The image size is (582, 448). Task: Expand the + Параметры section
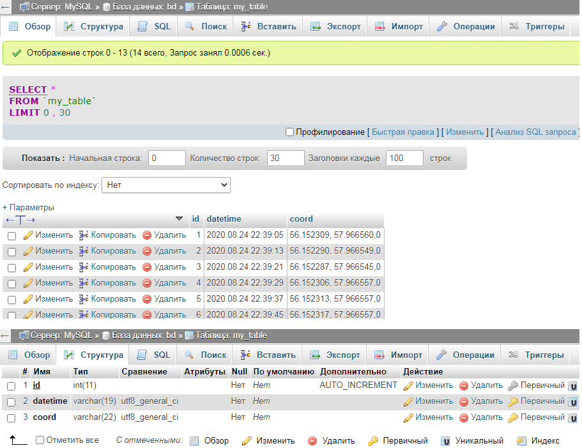pyautogui.click(x=28, y=208)
